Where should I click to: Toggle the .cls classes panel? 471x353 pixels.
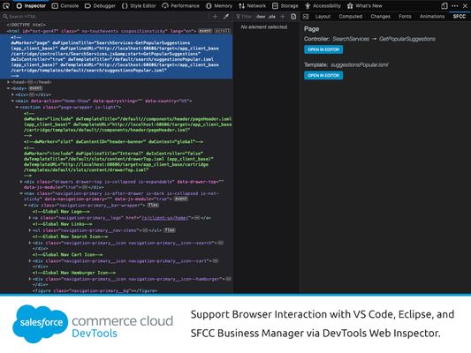[x=272, y=17]
